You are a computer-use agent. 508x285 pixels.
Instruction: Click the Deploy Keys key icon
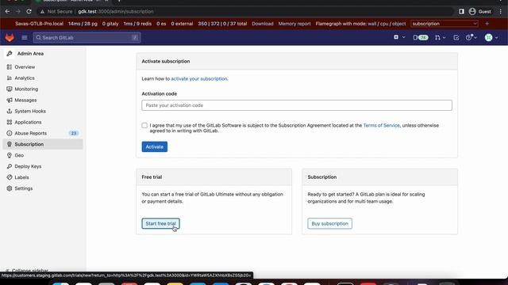[x=10, y=166]
